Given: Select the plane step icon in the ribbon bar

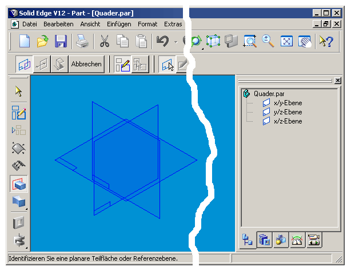Looking at the screenshot, I should (25, 64).
